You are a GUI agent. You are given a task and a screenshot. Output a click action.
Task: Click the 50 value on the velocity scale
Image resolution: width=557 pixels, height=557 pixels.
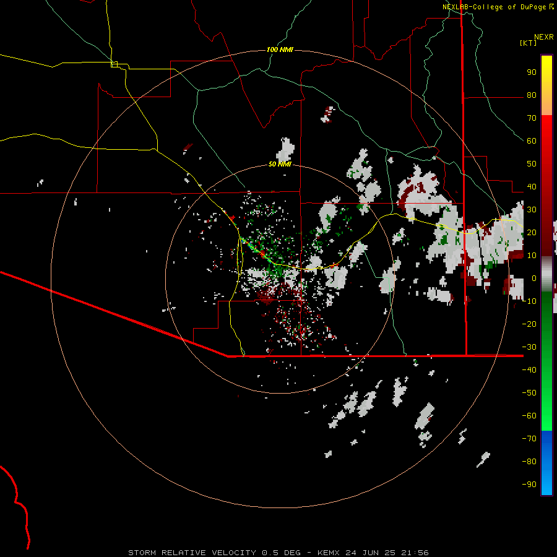tap(532, 164)
